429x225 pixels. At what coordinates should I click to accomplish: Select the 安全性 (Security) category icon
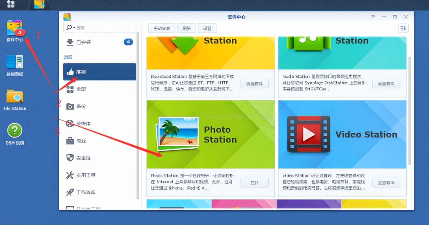pyautogui.click(x=83, y=158)
